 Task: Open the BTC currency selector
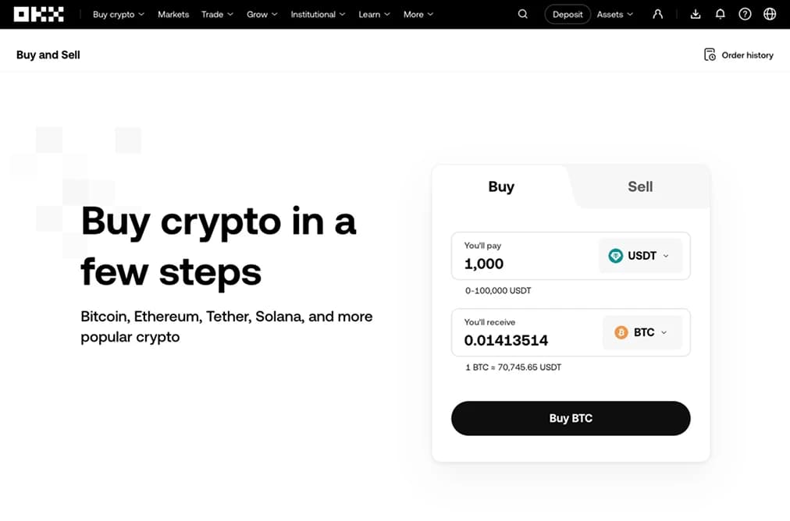(x=642, y=332)
